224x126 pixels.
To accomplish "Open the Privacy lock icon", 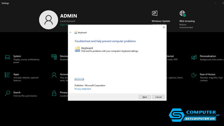I will [54, 93].
